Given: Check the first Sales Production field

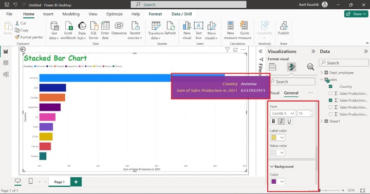Looking at the screenshot, I should [330, 93].
